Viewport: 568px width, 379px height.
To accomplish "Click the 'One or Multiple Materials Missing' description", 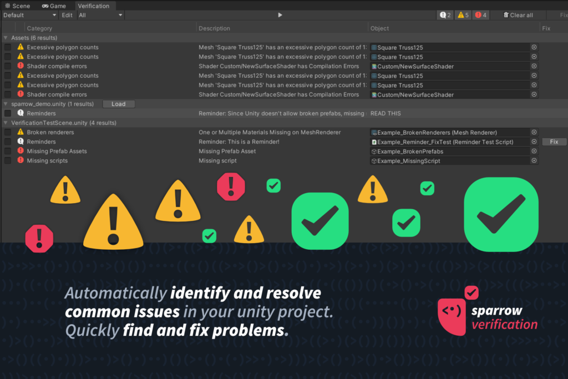I will [x=270, y=132].
